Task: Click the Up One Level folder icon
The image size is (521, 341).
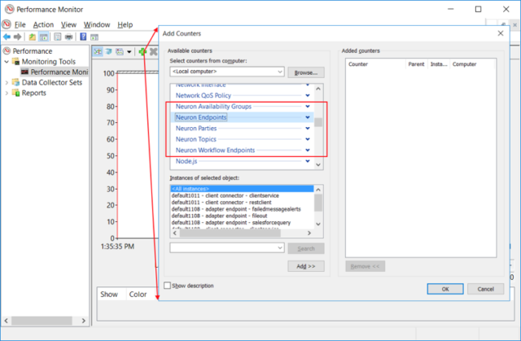Action: 33,37
